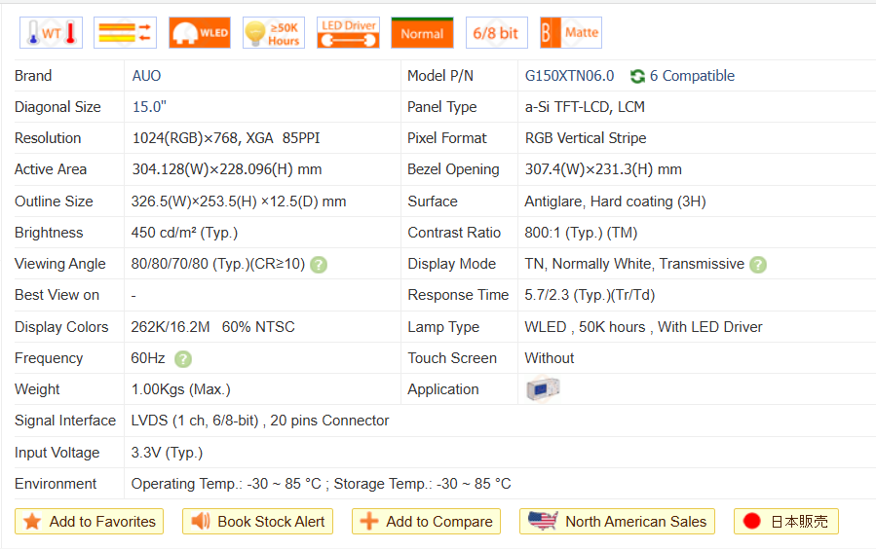The width and height of the screenshot is (876, 550).
Task: Click the Add to Favorites button
Action: click(x=89, y=522)
